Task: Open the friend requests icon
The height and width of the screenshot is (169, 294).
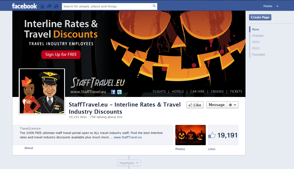Action: 42,6
